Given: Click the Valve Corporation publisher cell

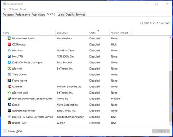Looking at the screenshot, I should 67,105.
